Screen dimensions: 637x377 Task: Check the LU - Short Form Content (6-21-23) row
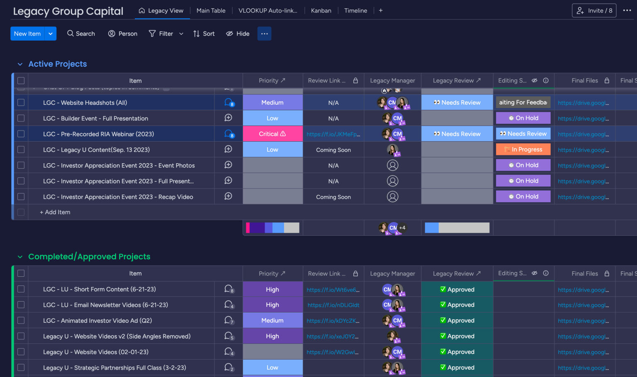coord(21,289)
